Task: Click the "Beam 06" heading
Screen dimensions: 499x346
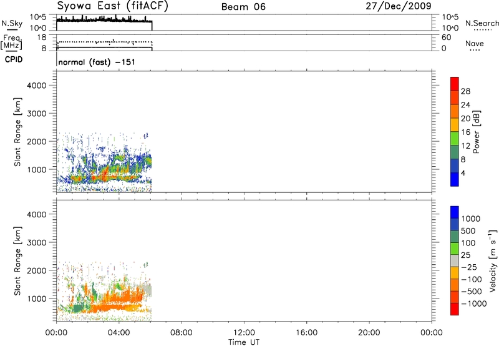Action: click(243, 7)
